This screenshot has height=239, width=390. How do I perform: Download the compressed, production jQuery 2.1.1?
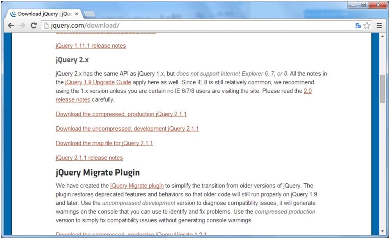tap(121, 114)
